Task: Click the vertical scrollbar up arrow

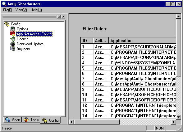Action: 178,16
